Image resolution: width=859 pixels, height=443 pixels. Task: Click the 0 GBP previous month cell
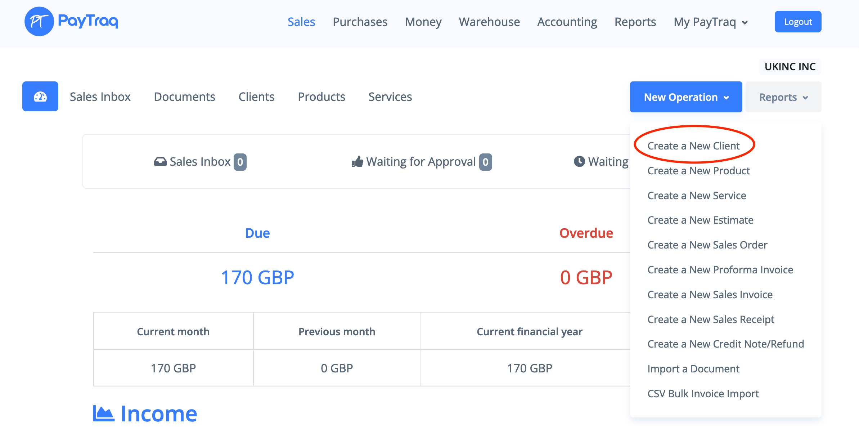tap(337, 368)
